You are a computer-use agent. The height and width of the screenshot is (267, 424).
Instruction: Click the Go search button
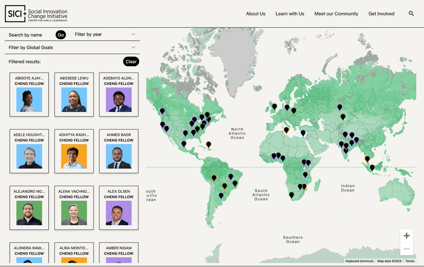click(x=61, y=35)
